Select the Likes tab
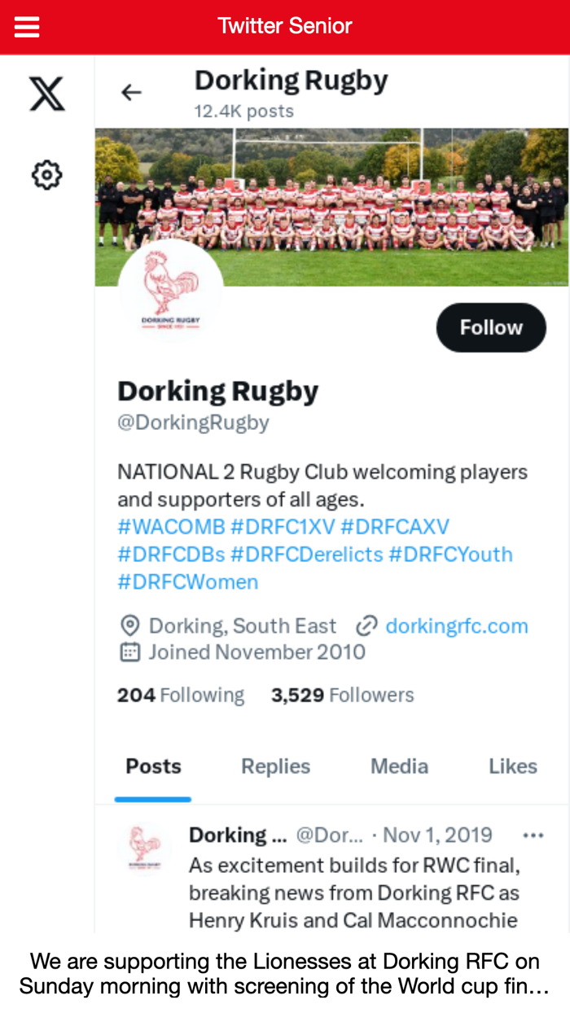 (513, 766)
